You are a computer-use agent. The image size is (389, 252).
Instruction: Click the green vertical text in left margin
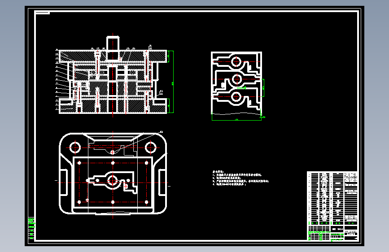[31, 228]
